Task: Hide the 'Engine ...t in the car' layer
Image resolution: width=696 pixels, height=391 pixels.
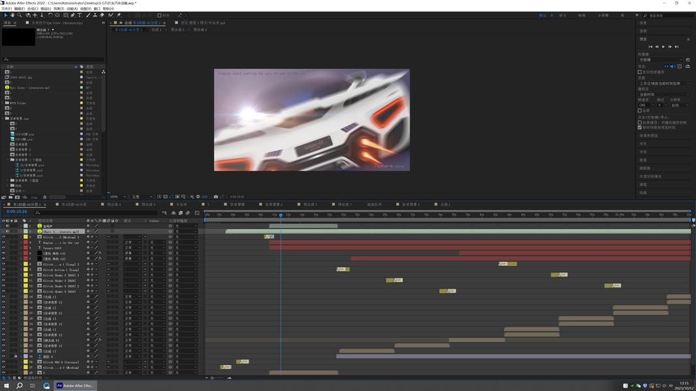Action: coord(3,242)
